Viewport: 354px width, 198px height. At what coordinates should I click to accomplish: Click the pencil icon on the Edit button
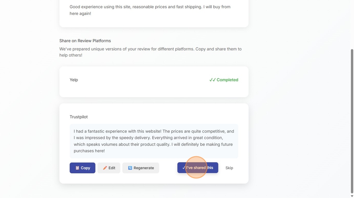point(105,168)
